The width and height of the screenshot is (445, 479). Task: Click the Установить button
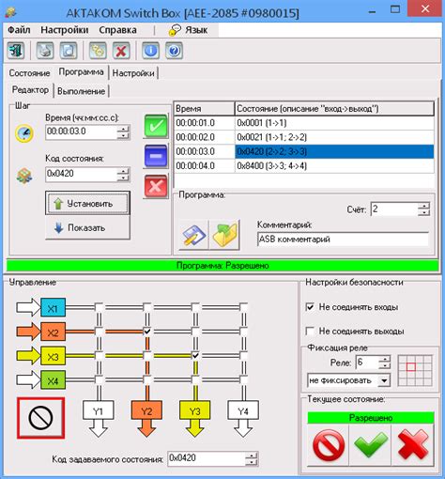click(x=87, y=204)
